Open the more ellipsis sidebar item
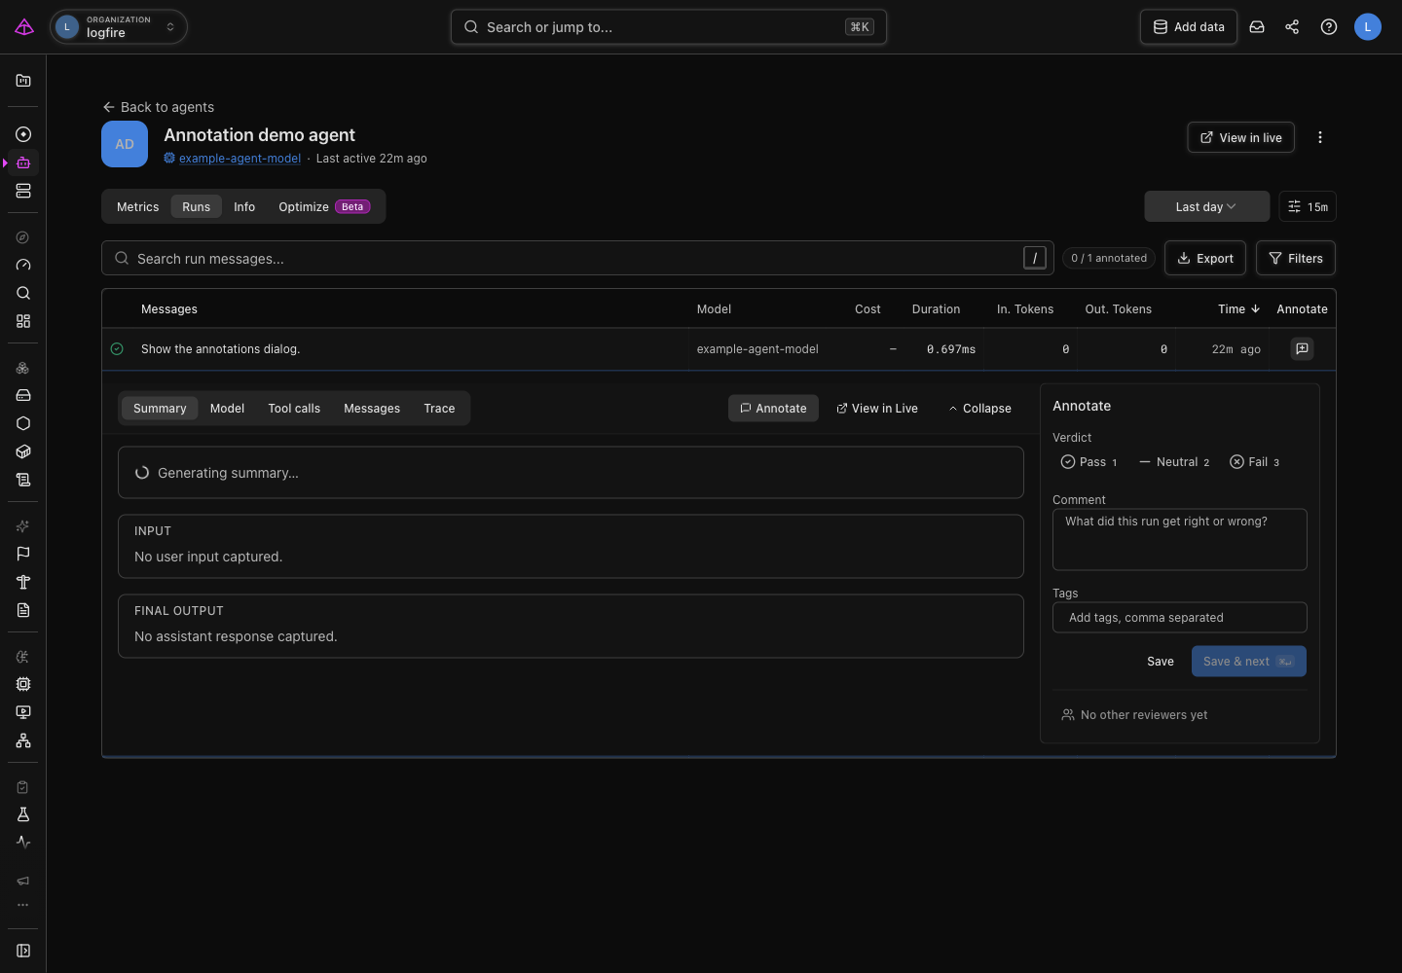Image resolution: width=1402 pixels, height=973 pixels. pyautogui.click(x=23, y=905)
